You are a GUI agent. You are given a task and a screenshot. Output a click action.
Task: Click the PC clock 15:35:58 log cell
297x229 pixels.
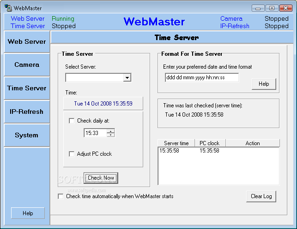pyautogui.click(x=209, y=151)
